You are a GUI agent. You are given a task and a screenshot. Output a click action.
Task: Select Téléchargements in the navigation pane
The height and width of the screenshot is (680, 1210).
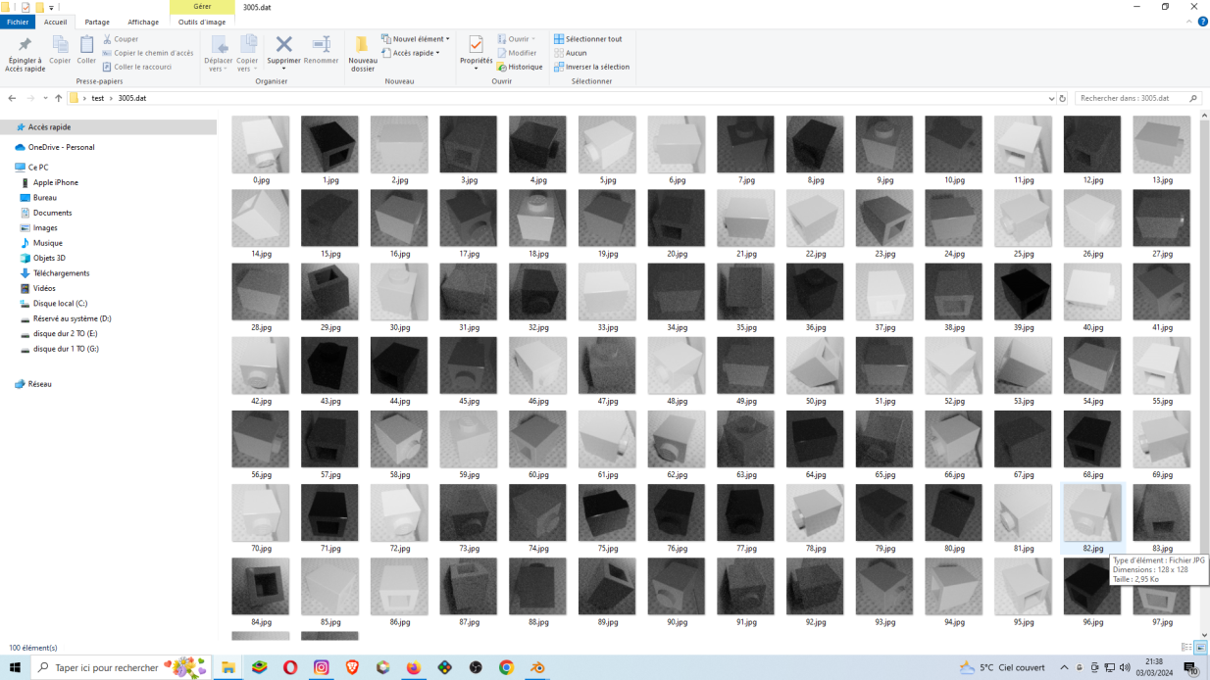pos(61,273)
